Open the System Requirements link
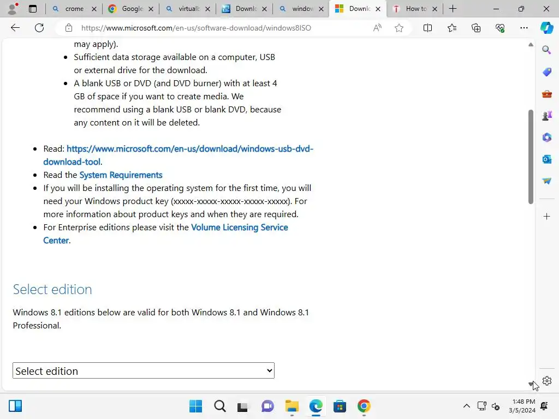Viewport: 559px width, 419px height. click(x=121, y=175)
